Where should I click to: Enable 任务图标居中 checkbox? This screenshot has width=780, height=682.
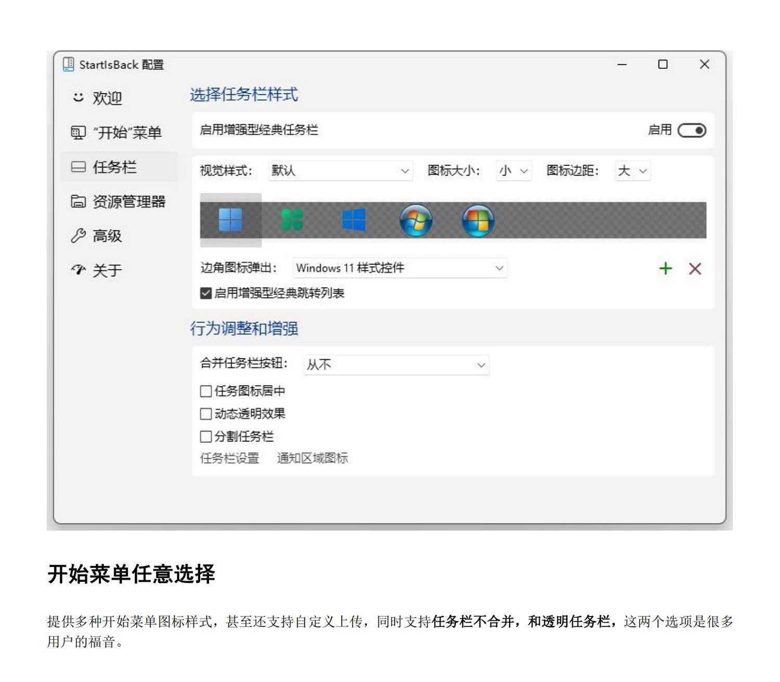pyautogui.click(x=206, y=391)
